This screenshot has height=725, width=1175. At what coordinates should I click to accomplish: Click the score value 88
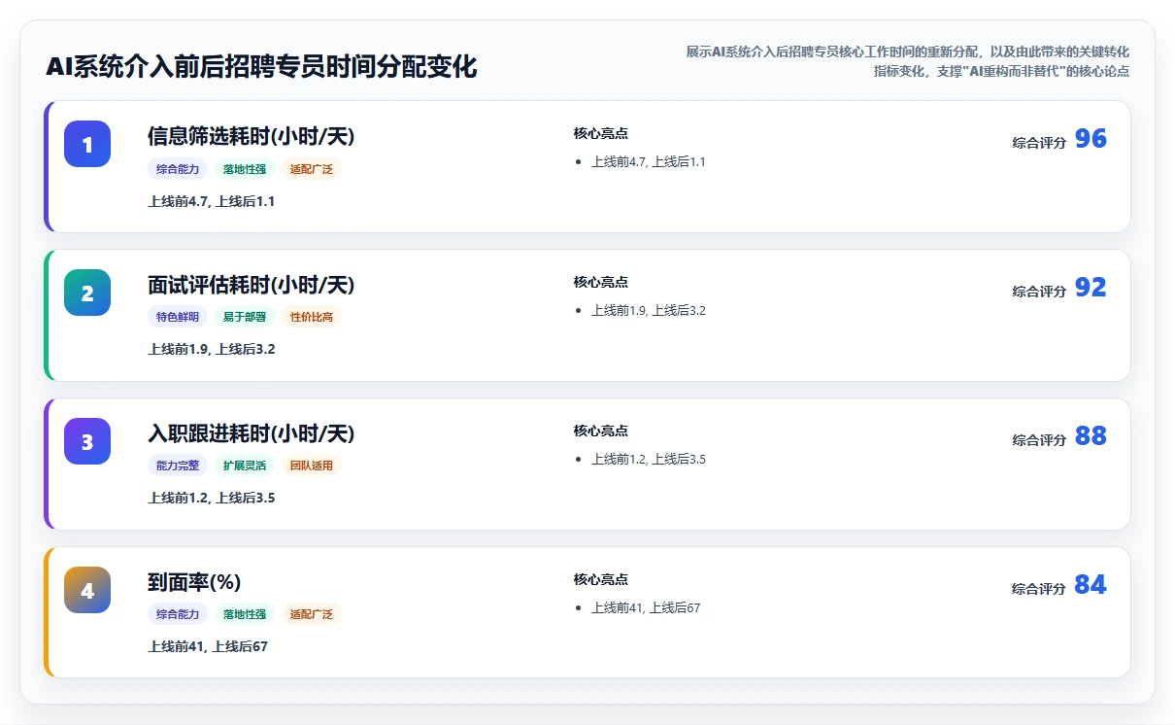coord(1091,436)
